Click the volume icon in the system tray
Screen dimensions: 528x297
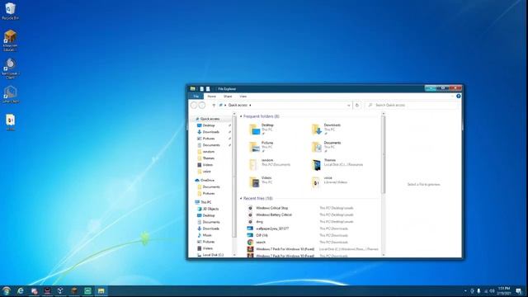pyautogui.click(x=492, y=291)
